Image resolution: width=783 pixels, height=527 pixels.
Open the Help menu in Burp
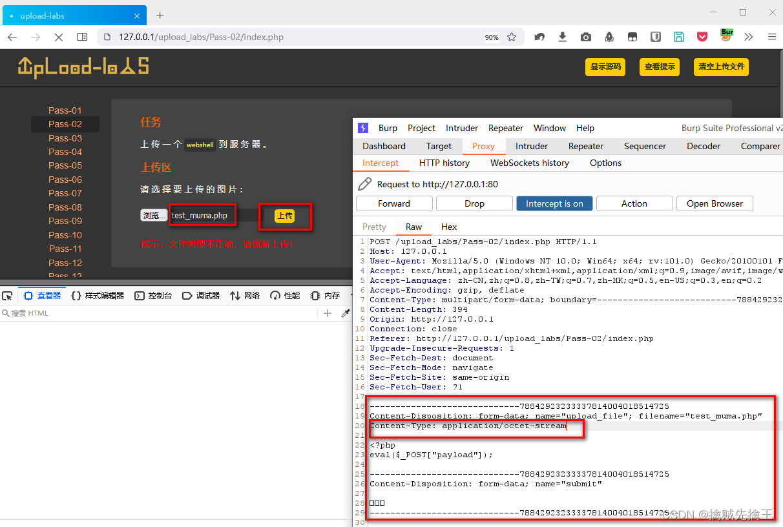point(585,128)
